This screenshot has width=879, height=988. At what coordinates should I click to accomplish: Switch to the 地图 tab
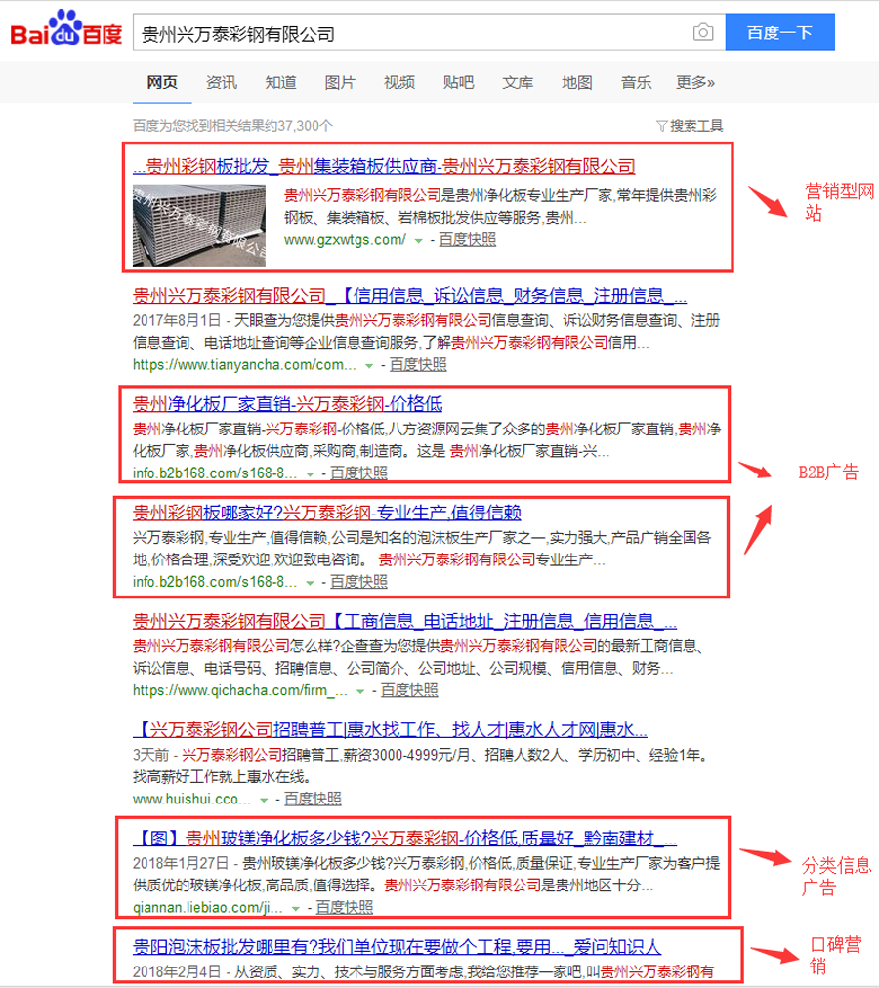[x=577, y=83]
